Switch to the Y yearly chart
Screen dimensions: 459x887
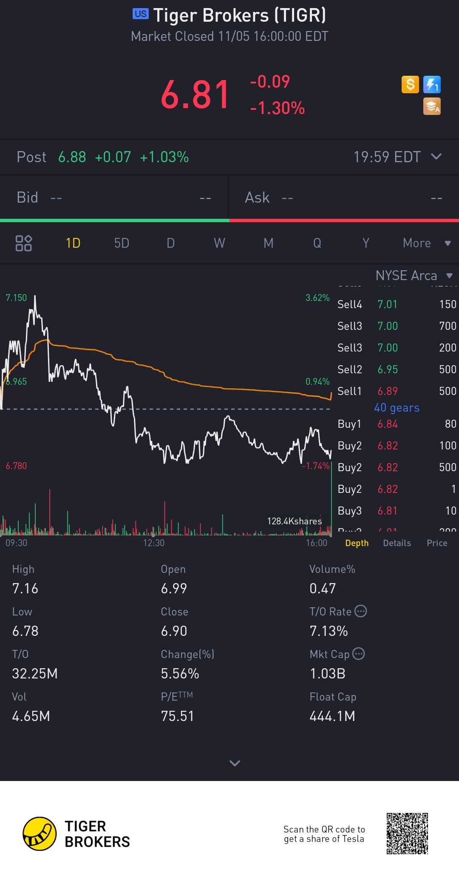(x=365, y=243)
